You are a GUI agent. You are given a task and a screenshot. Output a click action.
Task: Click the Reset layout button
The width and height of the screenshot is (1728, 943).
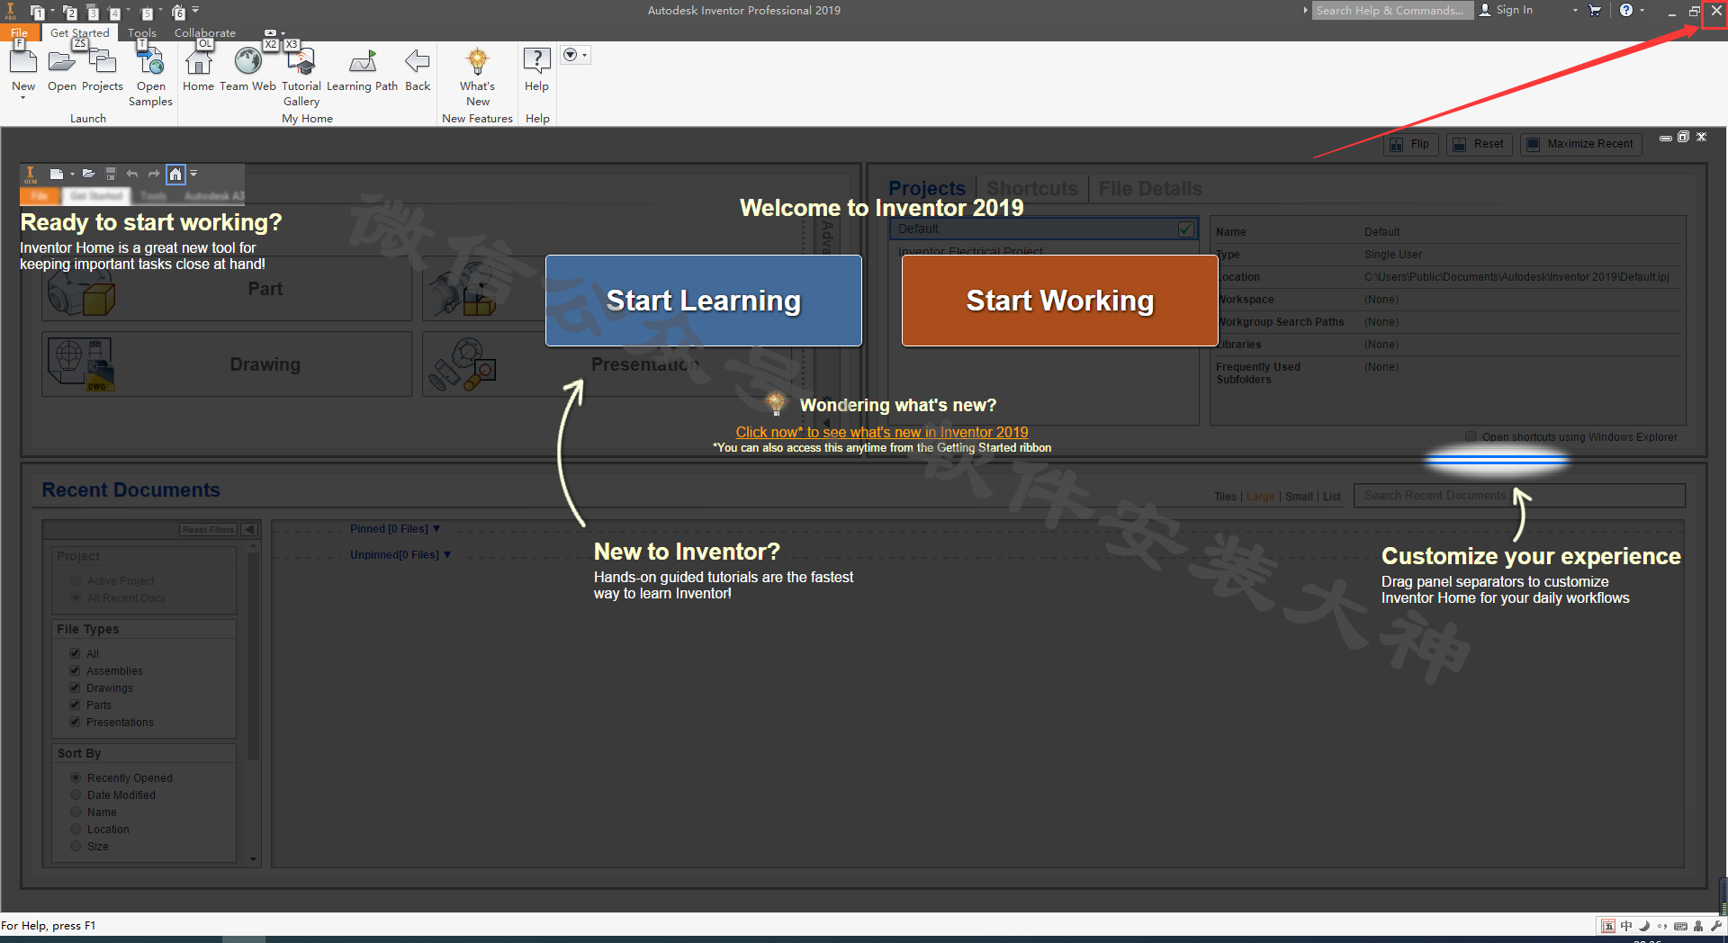click(1479, 144)
